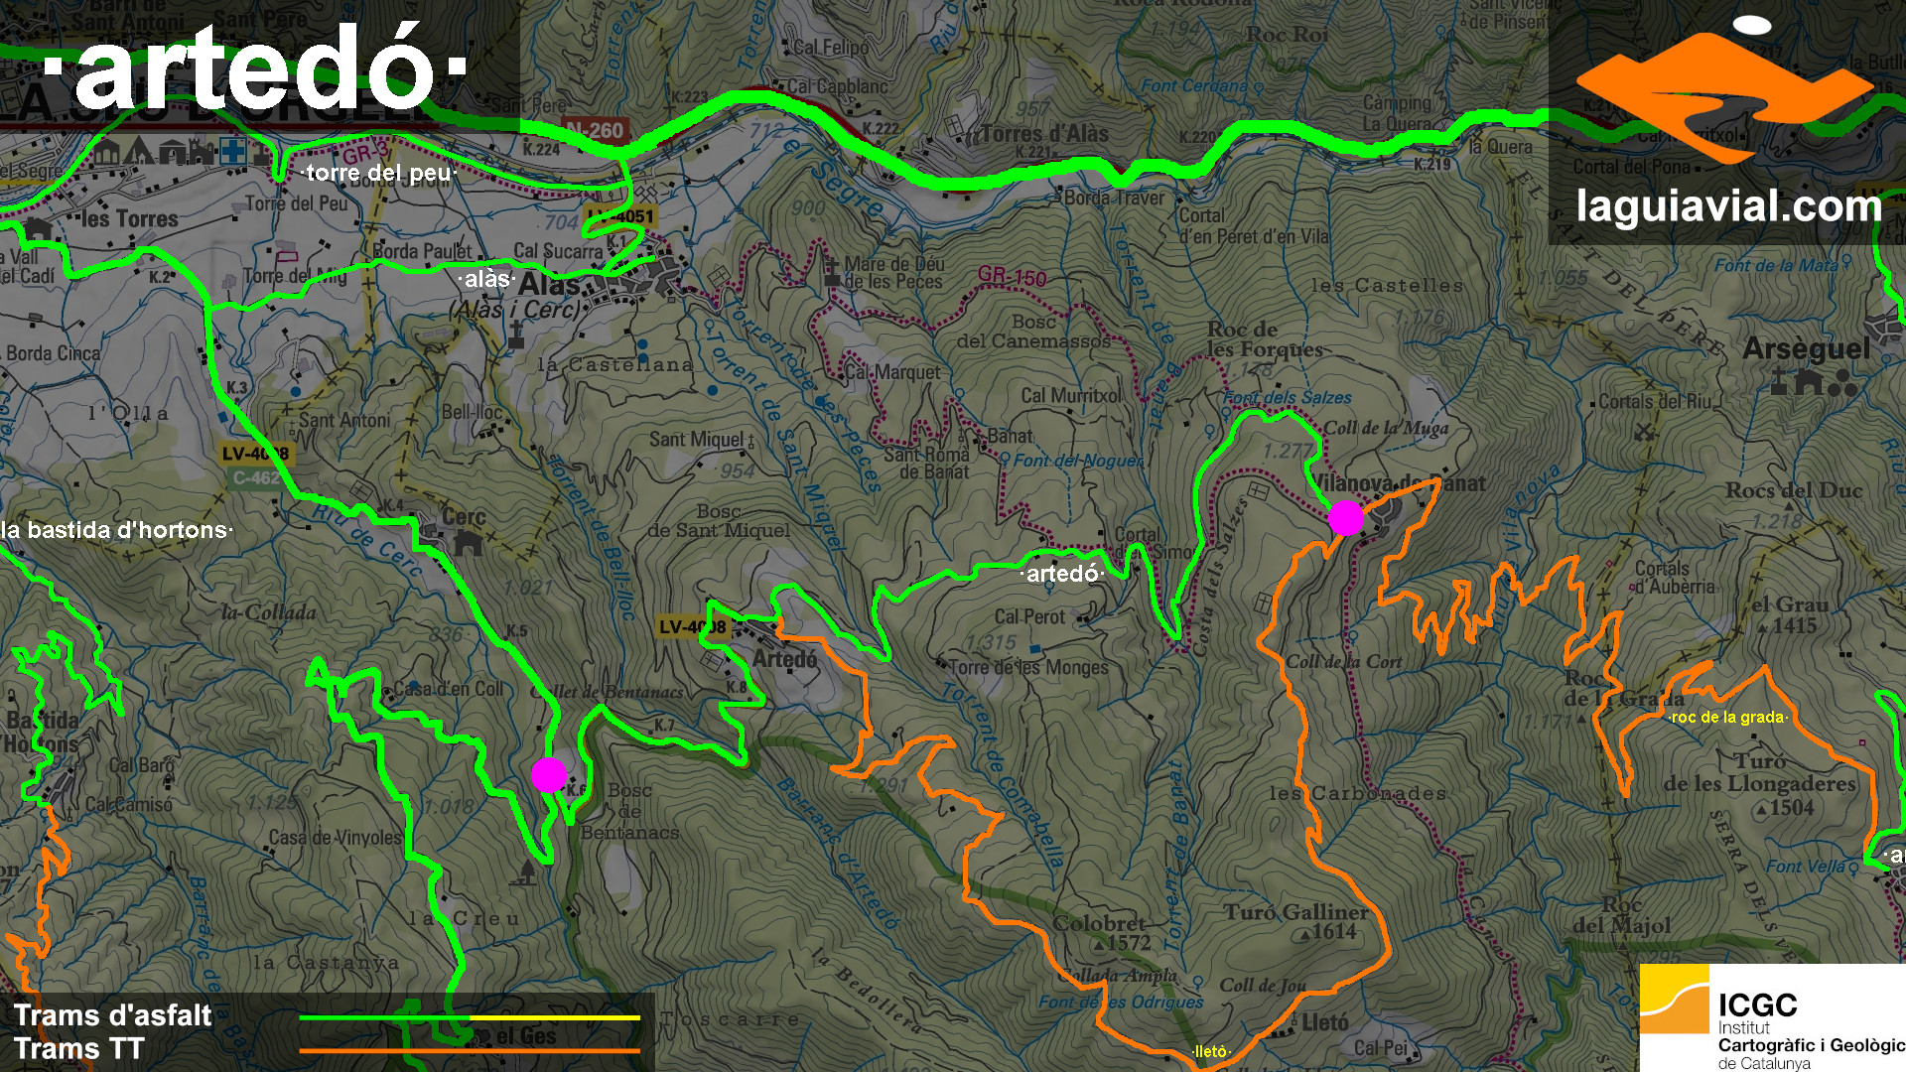Image resolution: width=1906 pixels, height=1072 pixels.
Task: Click the magenta dot near Bosc de Bentanacs
Action: 548,774
